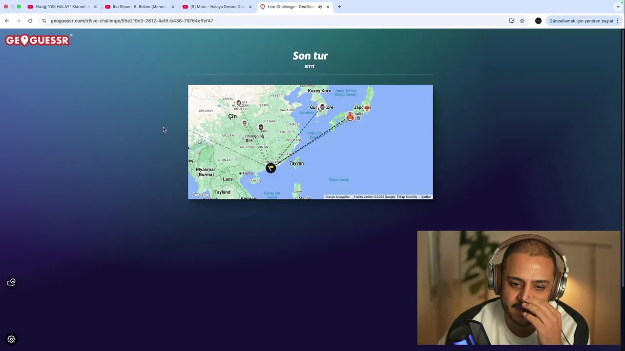Open the chat icon on left edge
This screenshot has height=351, width=625.
click(x=11, y=282)
